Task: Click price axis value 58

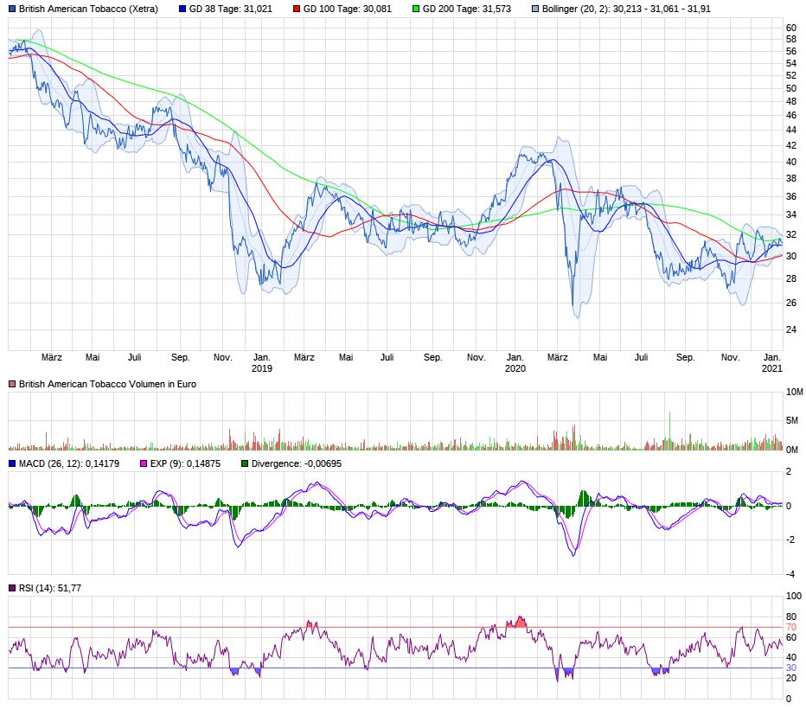Action: pos(791,39)
